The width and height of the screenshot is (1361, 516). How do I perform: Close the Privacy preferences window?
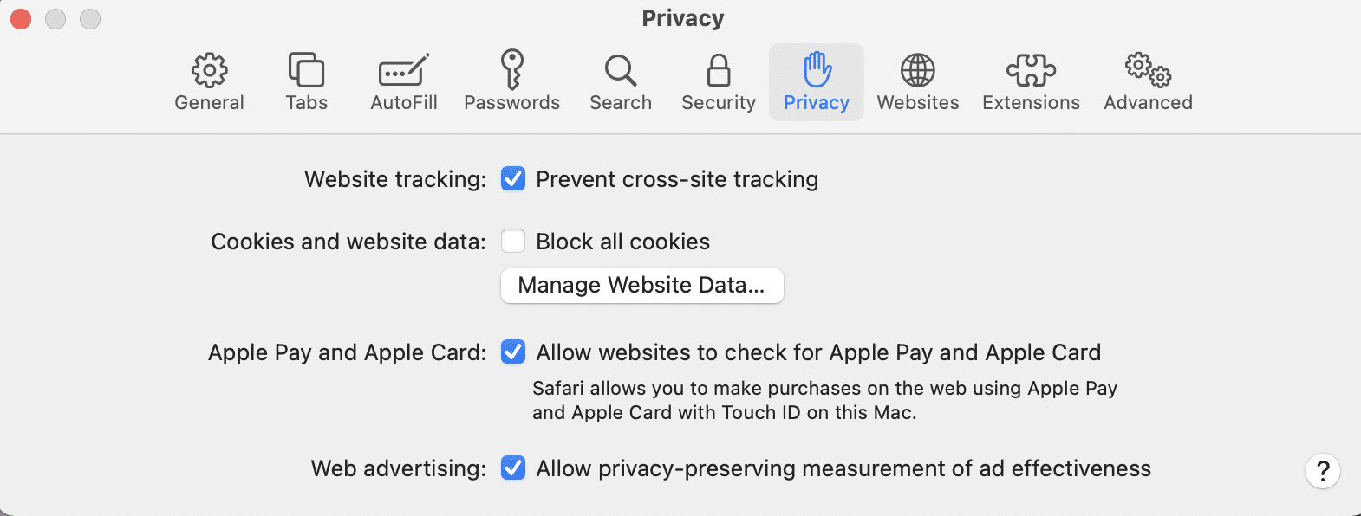point(21,18)
